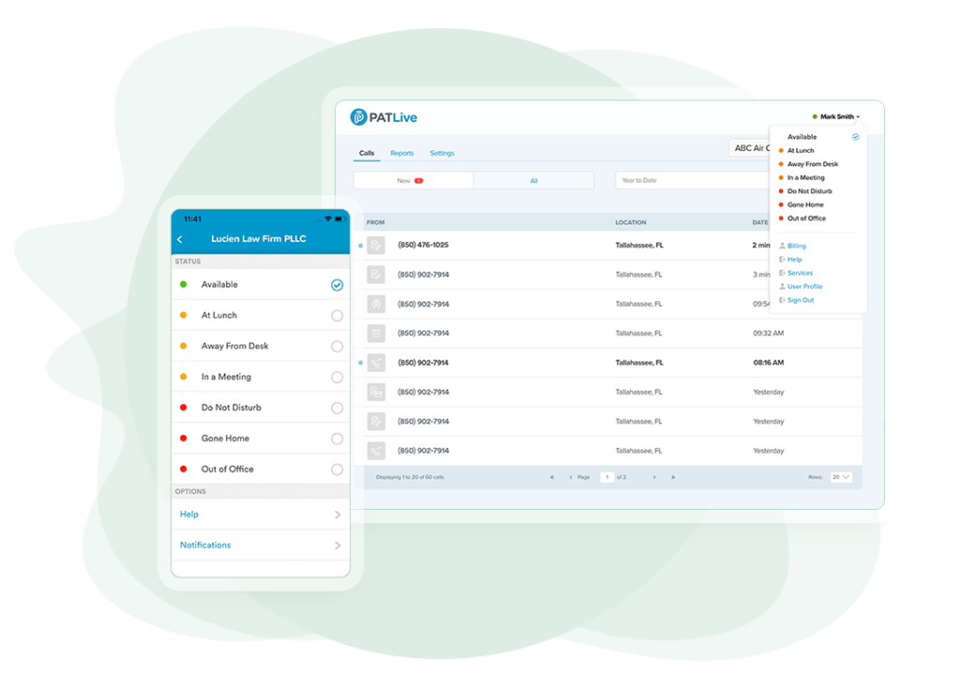Click phone icon in the 08:16 AM row
This screenshot has width=961, height=675.
pyautogui.click(x=375, y=363)
